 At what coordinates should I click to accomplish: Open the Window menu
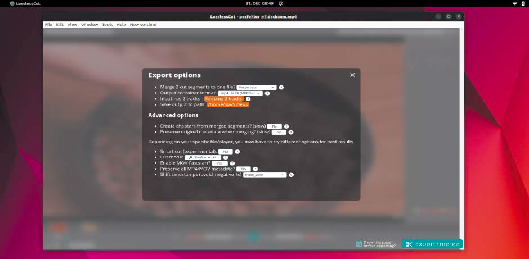pos(89,25)
